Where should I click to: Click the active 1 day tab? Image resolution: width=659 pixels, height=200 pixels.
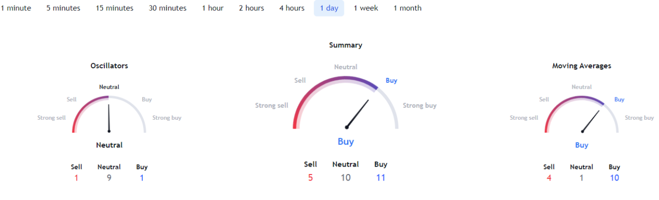coord(329,8)
